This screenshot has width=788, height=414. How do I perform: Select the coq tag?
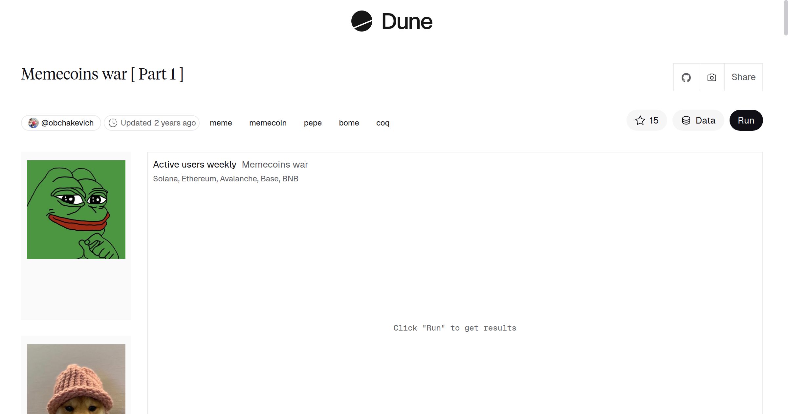click(x=383, y=123)
